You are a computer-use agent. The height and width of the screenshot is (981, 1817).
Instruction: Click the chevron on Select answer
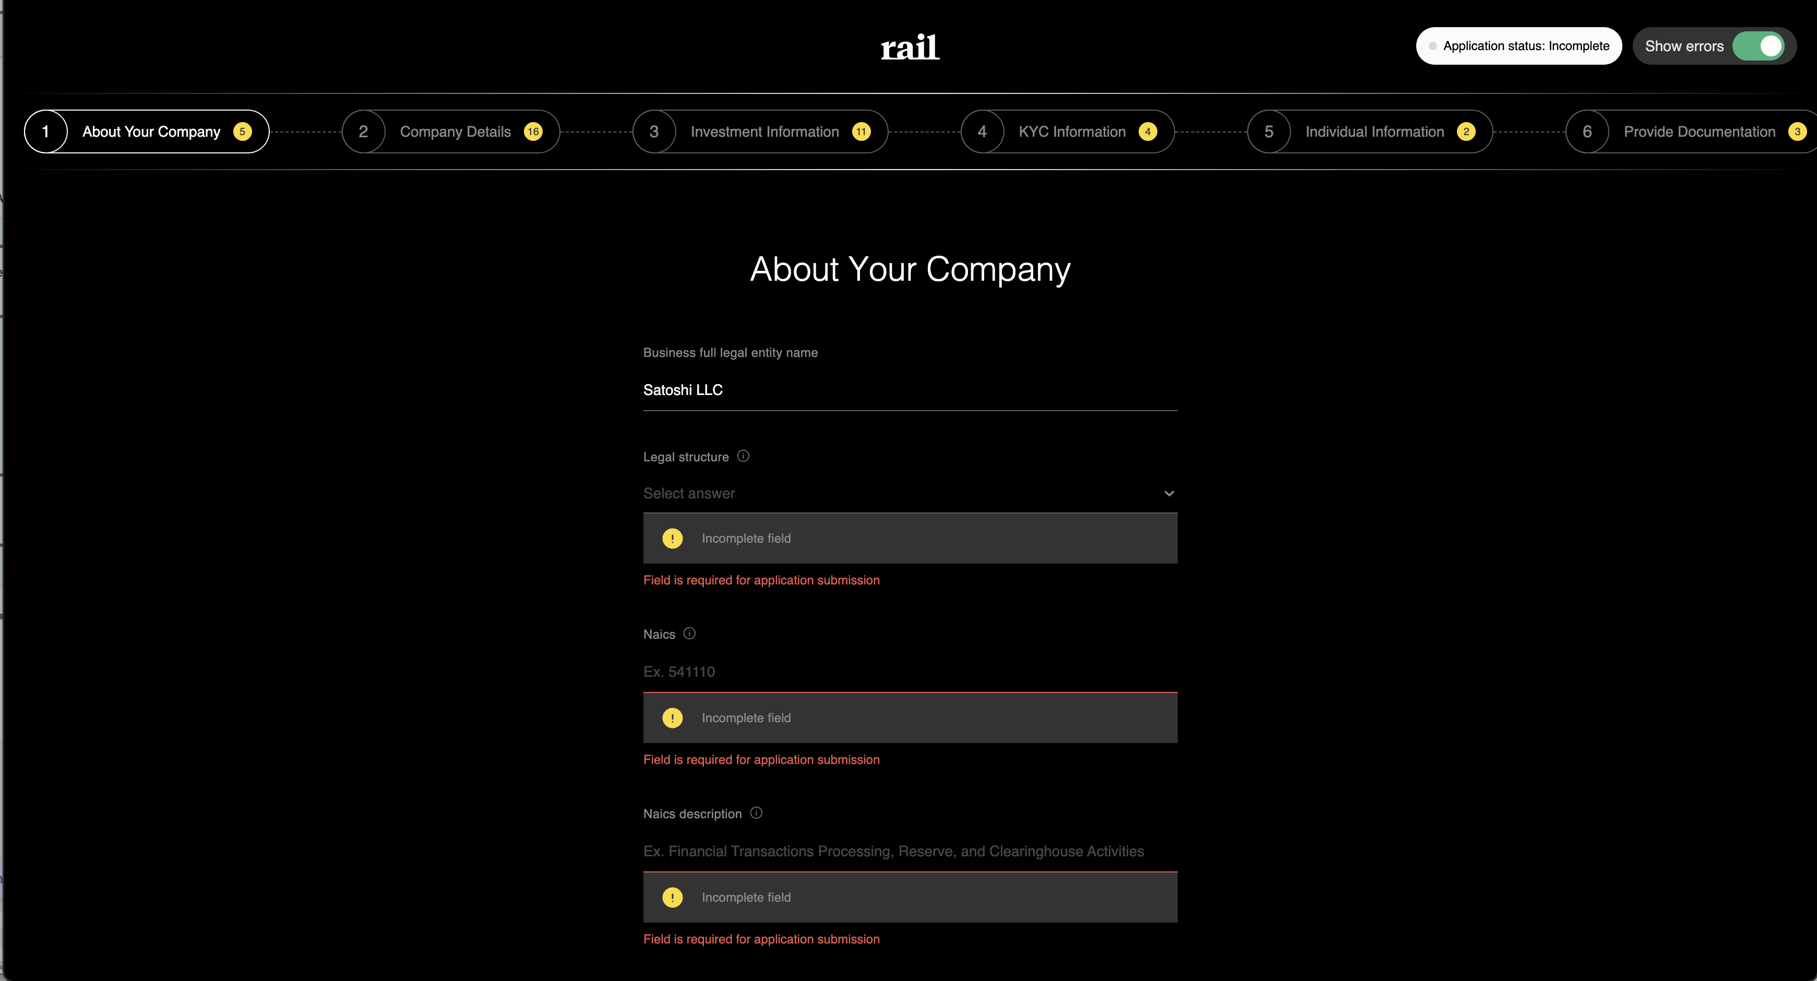pyautogui.click(x=1169, y=493)
